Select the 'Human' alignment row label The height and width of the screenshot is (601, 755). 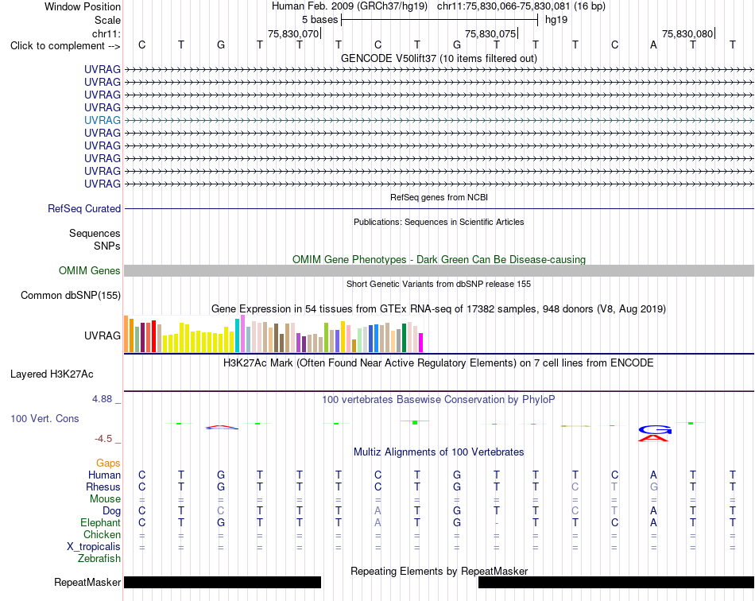(x=104, y=475)
